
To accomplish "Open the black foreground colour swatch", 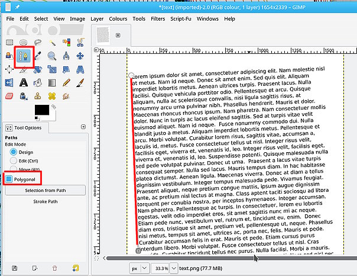I will (41, 110).
